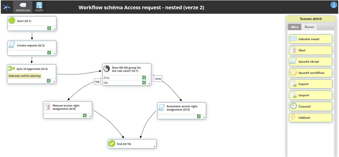
Task: Choose the Úkol activity
Action: point(310,50)
